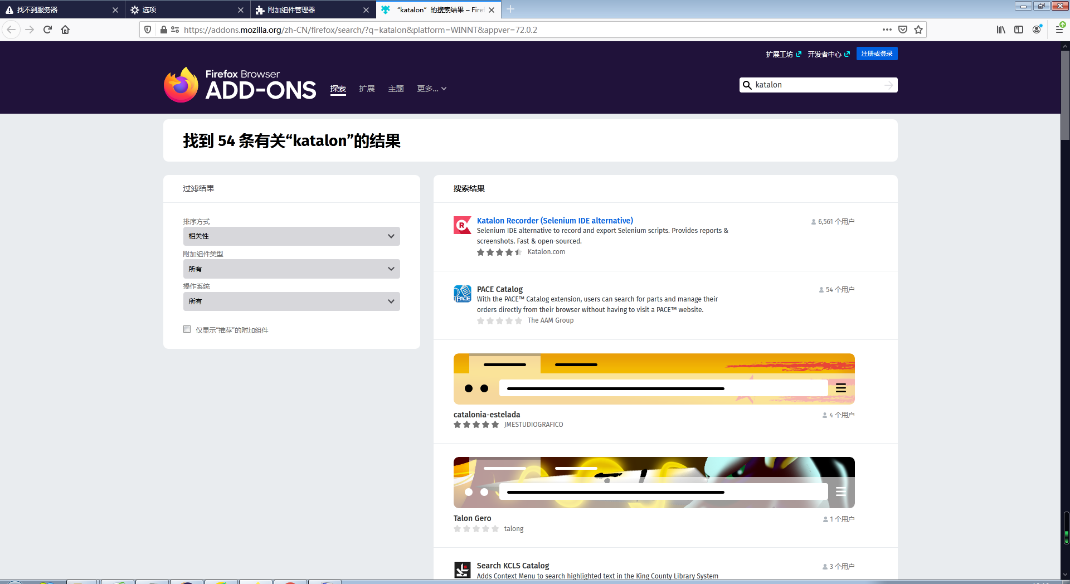Image resolution: width=1070 pixels, height=584 pixels.
Task: Open the 扩展工坊 link
Action: click(x=784, y=54)
